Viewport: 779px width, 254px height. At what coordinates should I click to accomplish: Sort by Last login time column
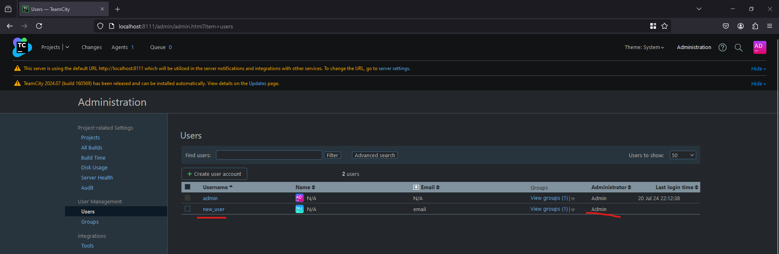coord(677,187)
